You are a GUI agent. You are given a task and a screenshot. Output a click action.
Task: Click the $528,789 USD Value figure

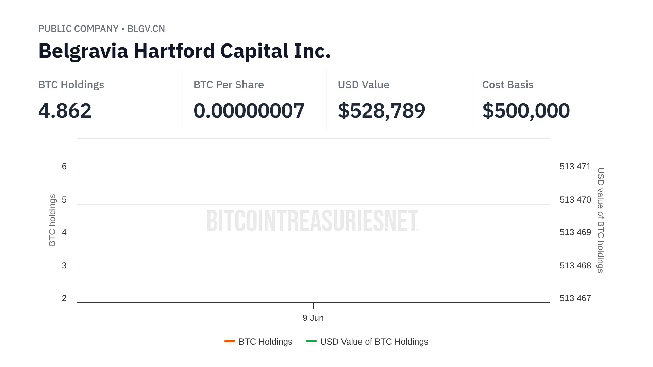point(381,110)
